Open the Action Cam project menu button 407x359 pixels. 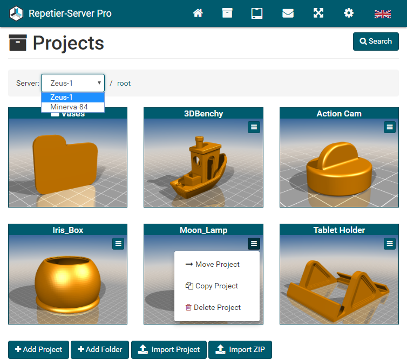[x=389, y=127]
